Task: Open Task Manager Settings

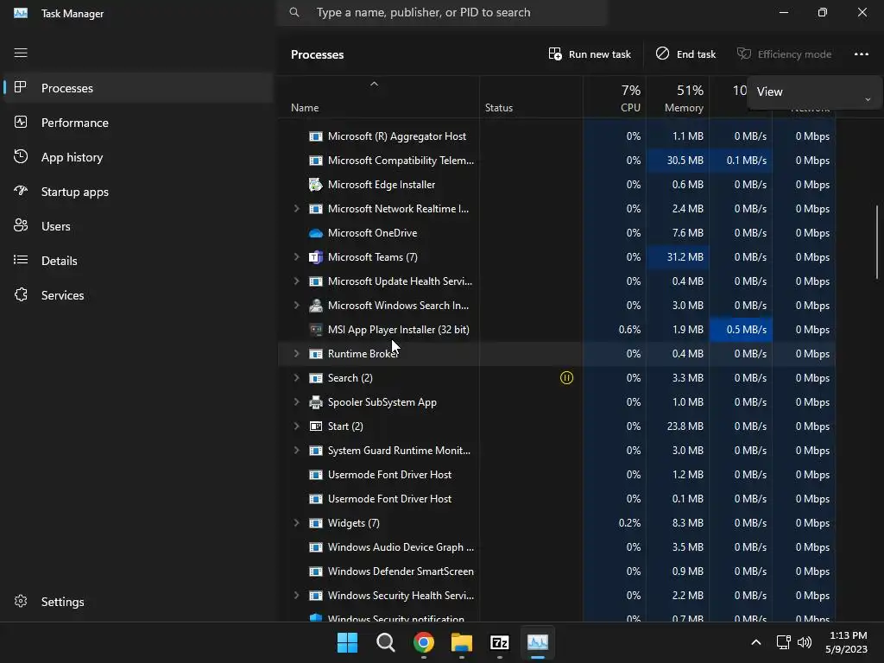Action: pyautogui.click(x=138, y=602)
